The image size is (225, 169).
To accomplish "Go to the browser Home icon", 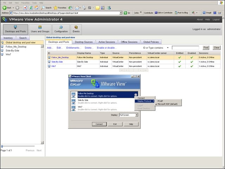I will click(x=37, y=8).
